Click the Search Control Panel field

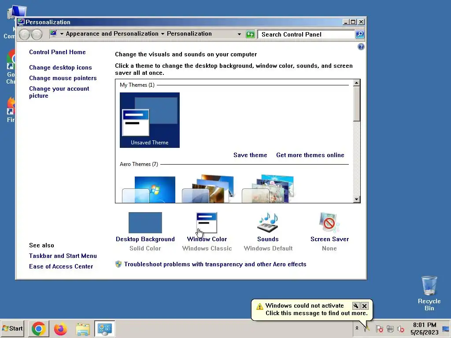coord(306,34)
